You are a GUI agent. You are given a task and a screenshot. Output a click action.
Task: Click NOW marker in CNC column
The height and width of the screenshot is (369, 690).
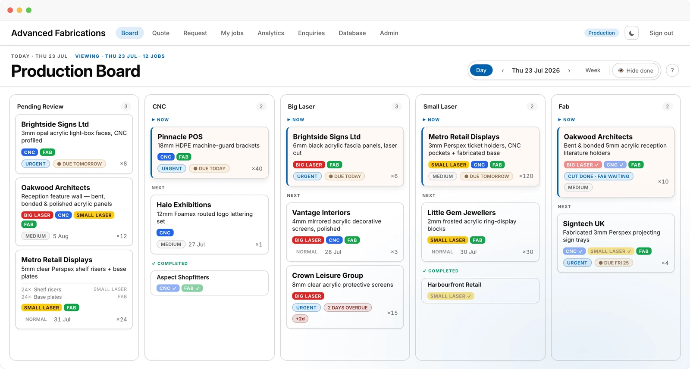pos(160,120)
